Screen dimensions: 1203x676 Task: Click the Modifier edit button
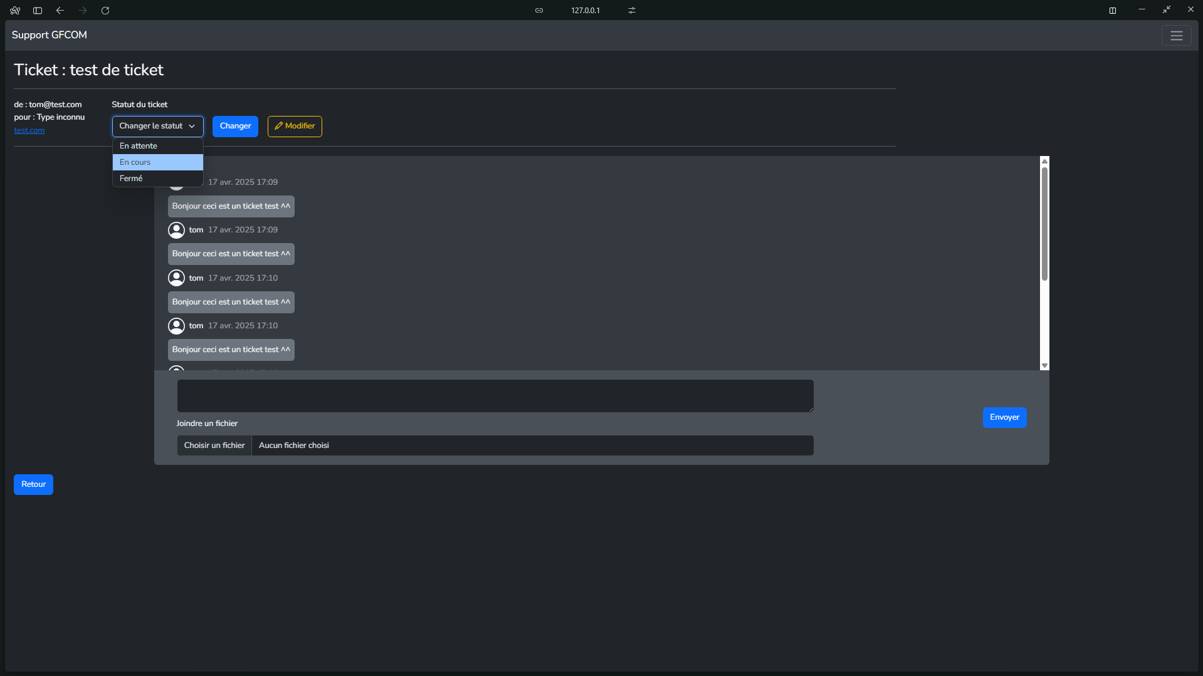295,126
